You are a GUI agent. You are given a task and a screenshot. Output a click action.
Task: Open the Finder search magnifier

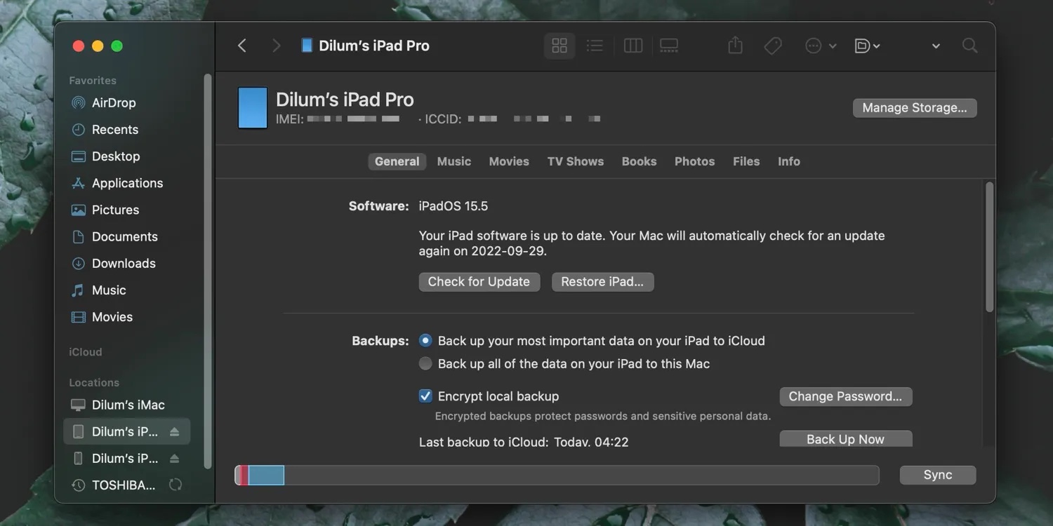point(969,46)
